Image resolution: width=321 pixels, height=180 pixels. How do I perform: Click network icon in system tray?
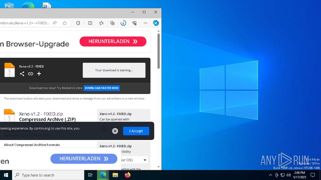coord(283,175)
